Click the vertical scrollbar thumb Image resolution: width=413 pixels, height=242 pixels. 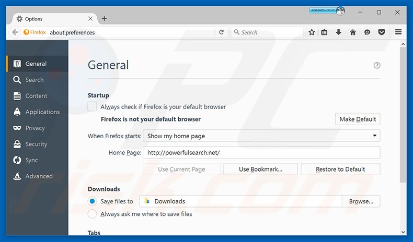tap(403, 115)
